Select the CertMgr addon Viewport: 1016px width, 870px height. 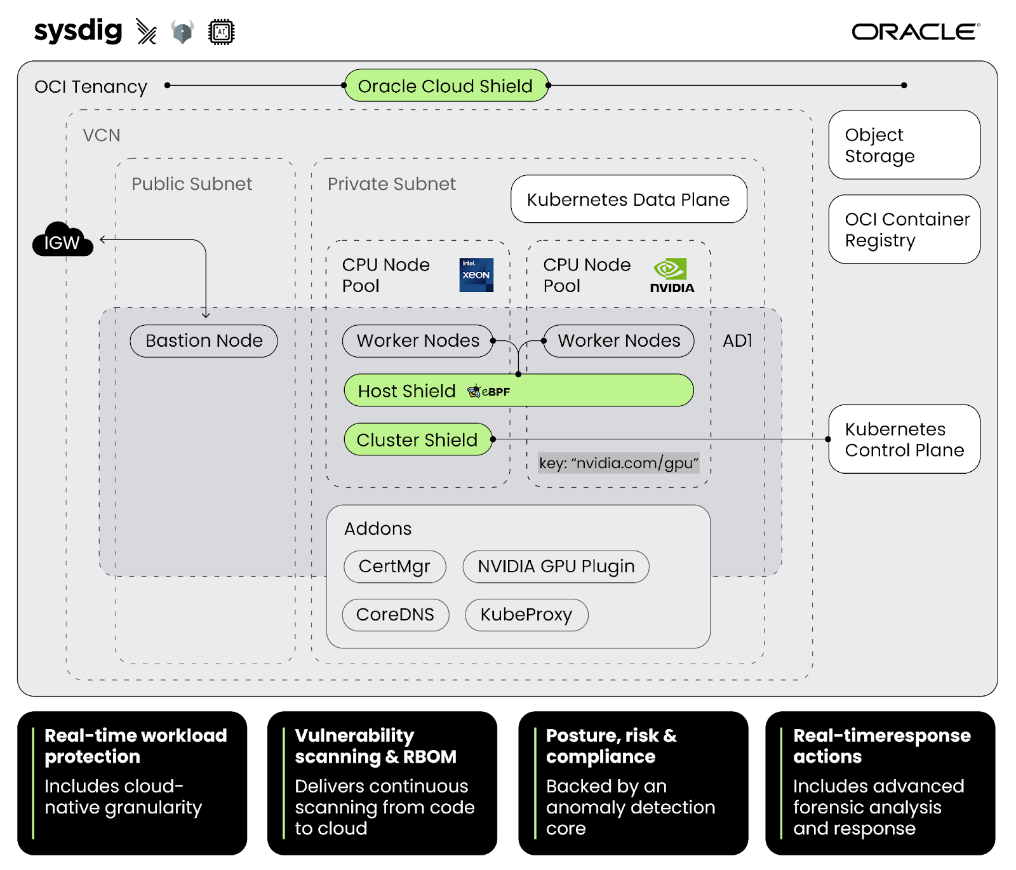[394, 566]
